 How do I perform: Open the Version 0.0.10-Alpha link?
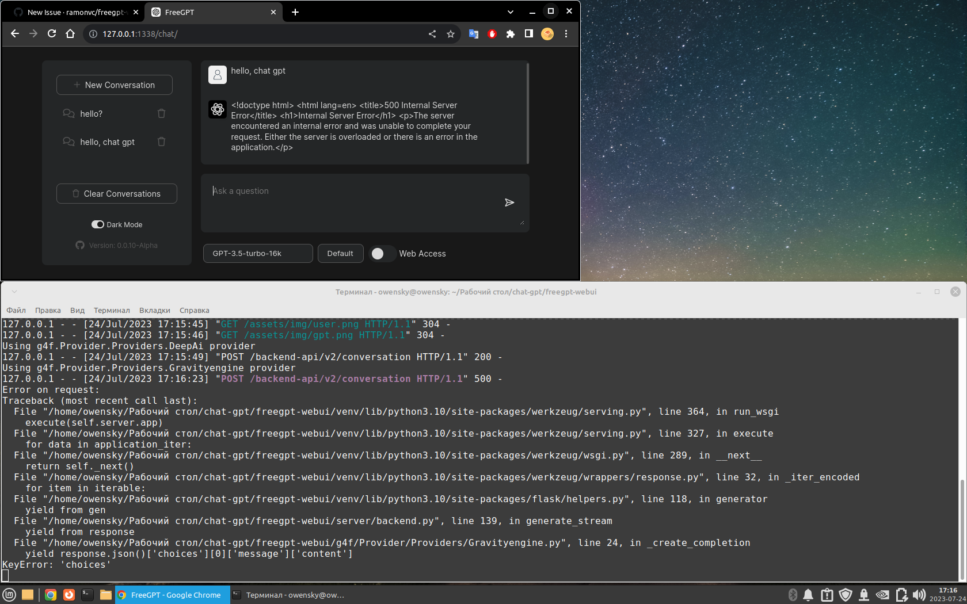click(x=123, y=245)
